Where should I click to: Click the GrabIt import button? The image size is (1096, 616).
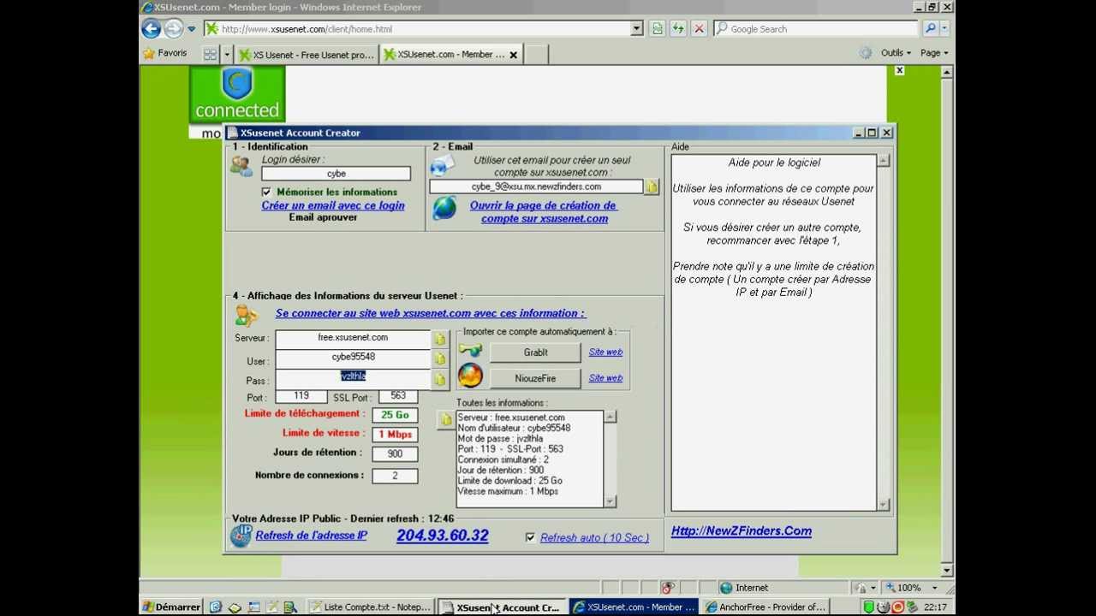tap(535, 352)
